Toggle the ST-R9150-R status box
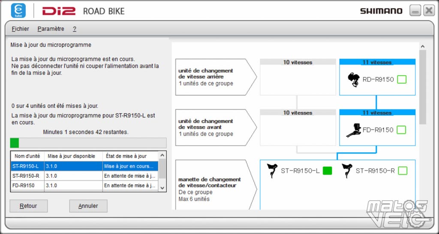 click(403, 171)
